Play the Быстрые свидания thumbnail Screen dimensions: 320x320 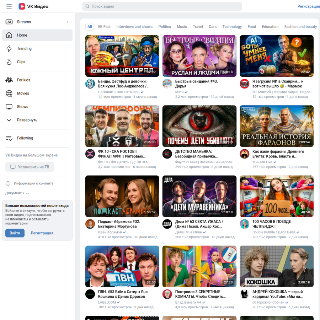(x=199, y=56)
